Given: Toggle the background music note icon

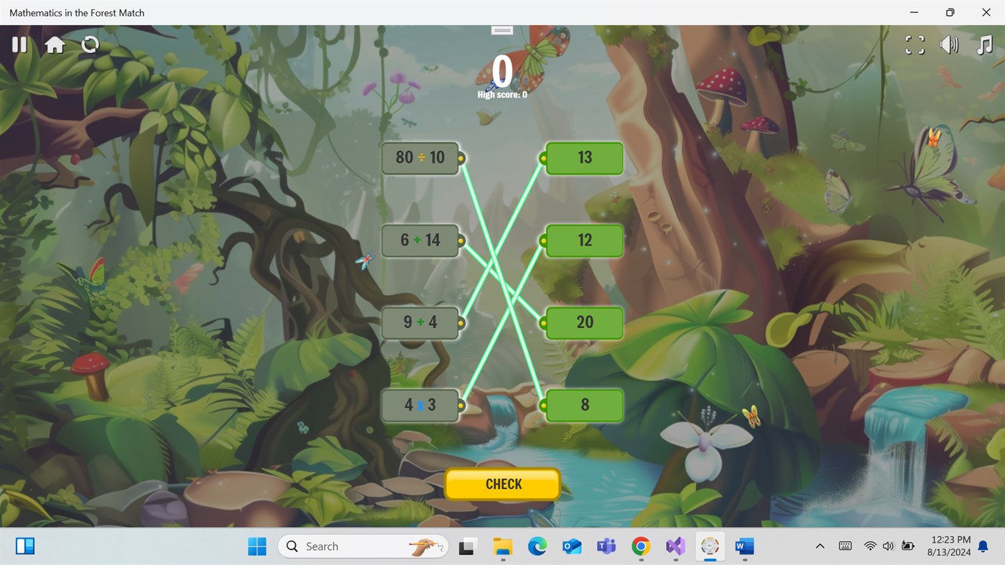Looking at the screenshot, I should click(984, 45).
